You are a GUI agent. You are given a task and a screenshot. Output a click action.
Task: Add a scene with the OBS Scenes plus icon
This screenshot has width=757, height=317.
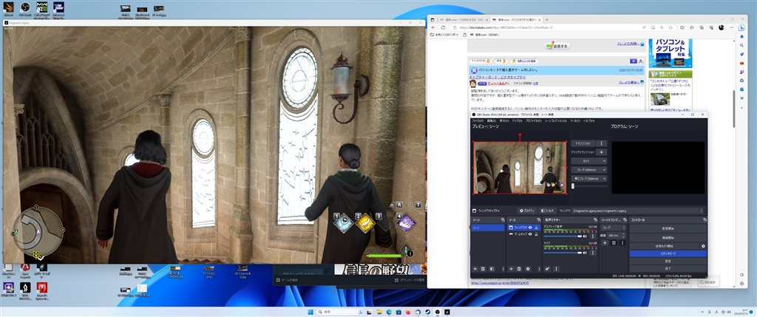click(x=475, y=269)
